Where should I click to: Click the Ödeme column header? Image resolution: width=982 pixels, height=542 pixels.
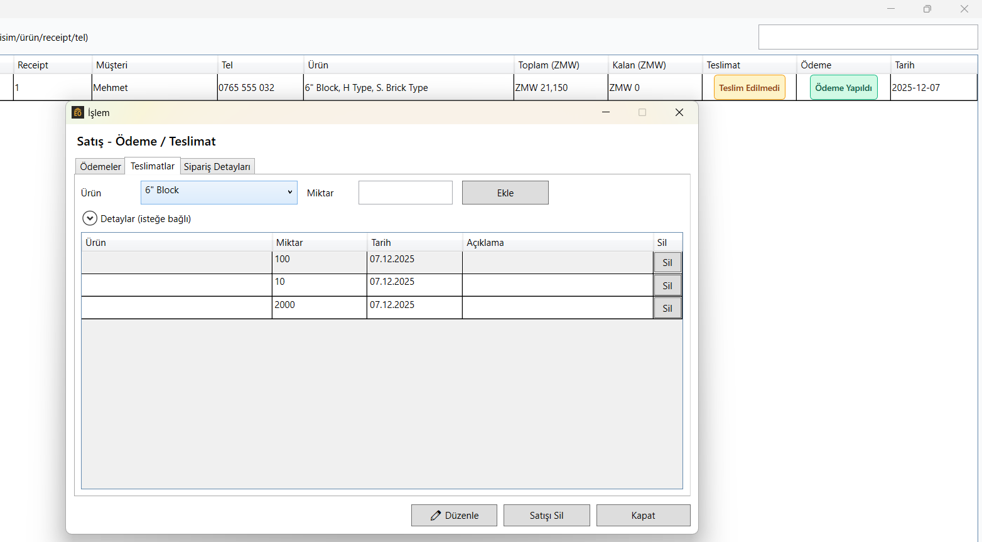click(844, 65)
